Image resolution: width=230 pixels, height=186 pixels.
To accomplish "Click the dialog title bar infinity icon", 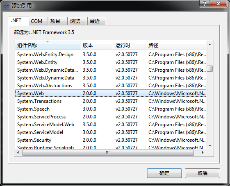I will 7,6.
